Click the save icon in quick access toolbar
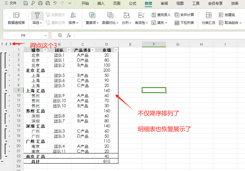The height and width of the screenshot is (171, 245). tap(26, 3)
